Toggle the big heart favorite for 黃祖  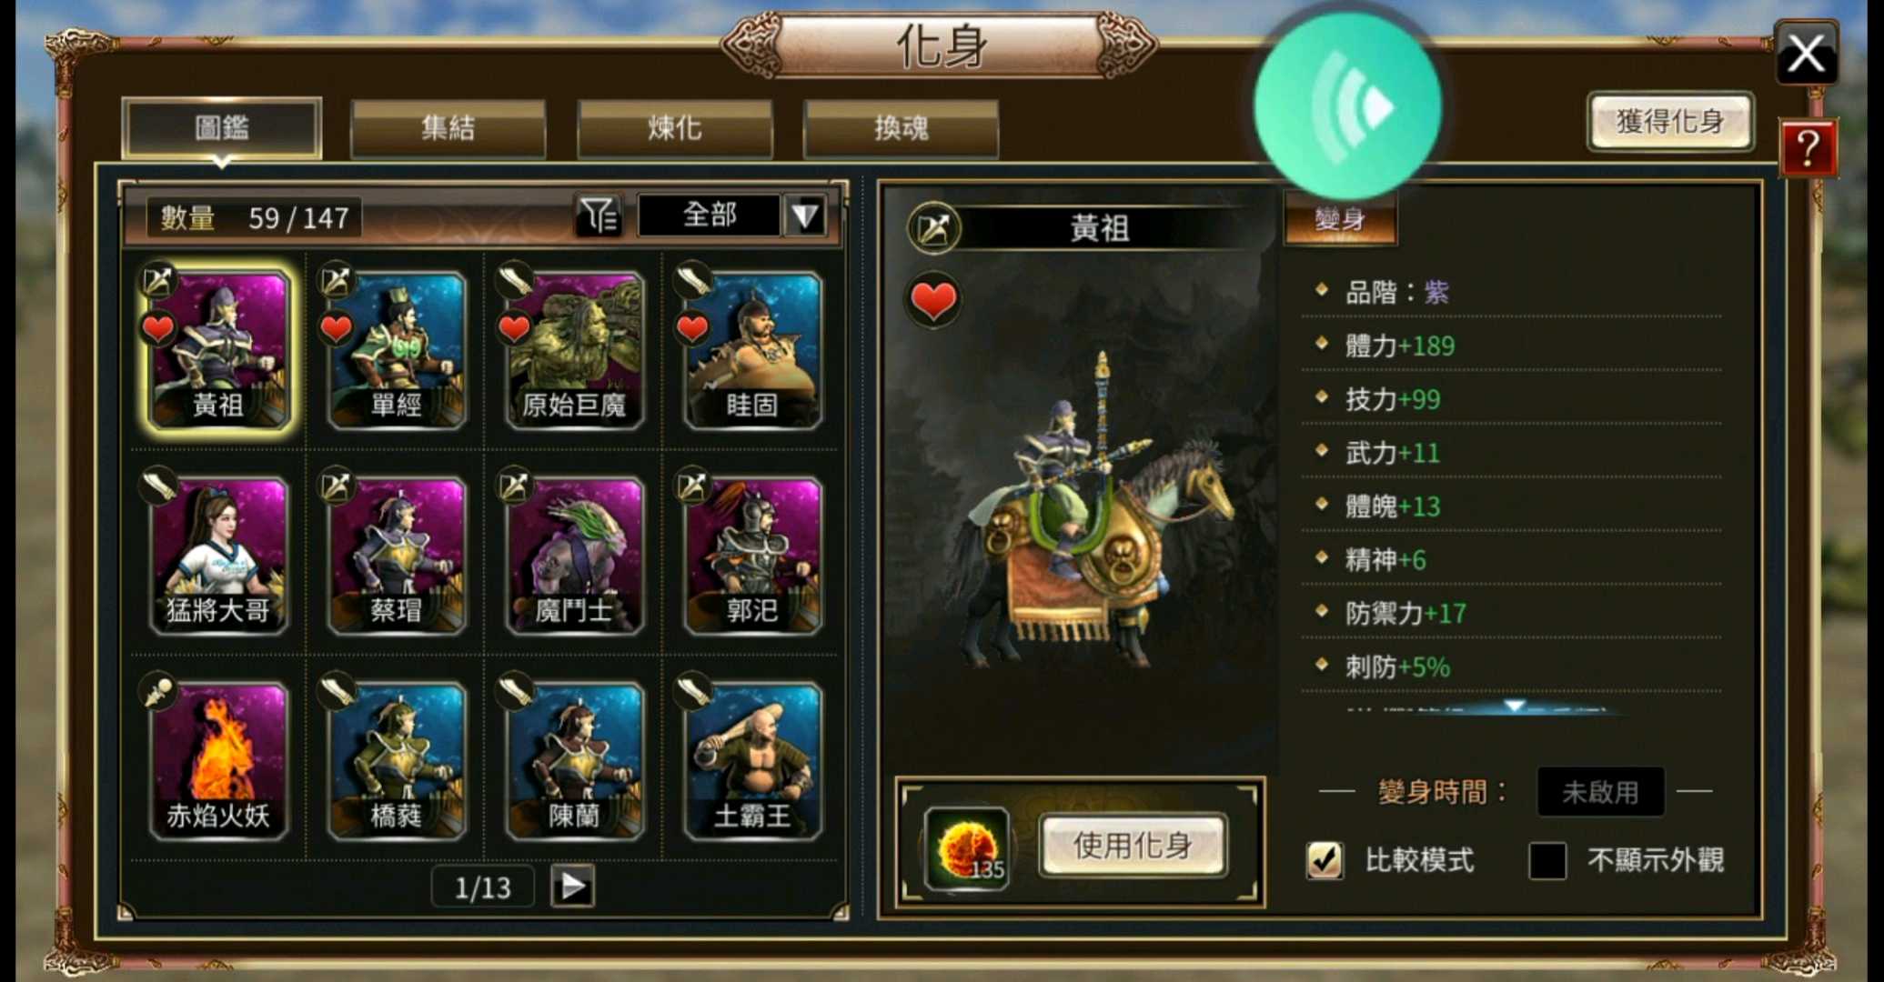(933, 300)
